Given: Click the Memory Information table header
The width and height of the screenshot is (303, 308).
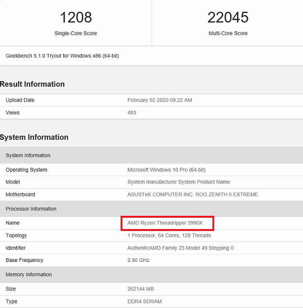Looking at the screenshot, I should 151,274.
